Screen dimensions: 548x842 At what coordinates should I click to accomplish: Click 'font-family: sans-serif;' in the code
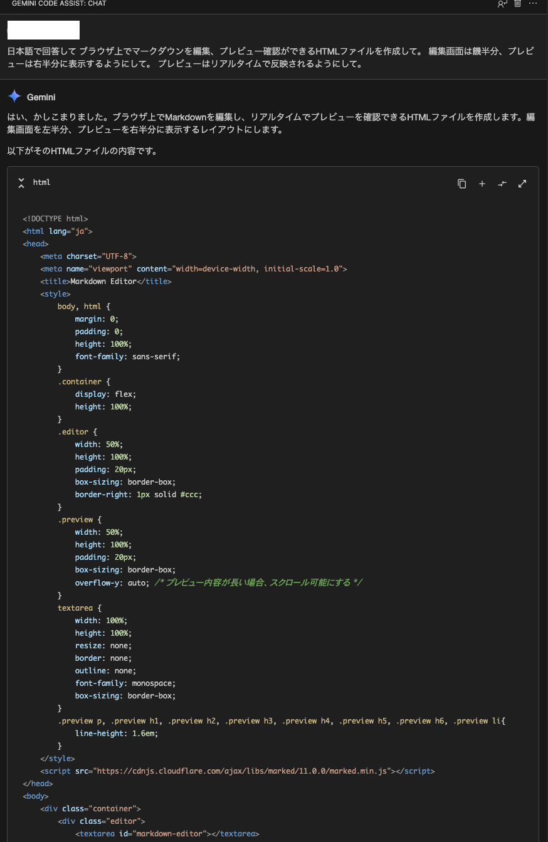128,357
